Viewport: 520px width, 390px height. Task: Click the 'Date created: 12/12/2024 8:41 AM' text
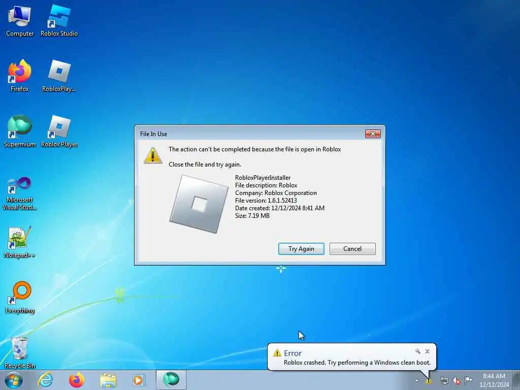pyautogui.click(x=280, y=208)
